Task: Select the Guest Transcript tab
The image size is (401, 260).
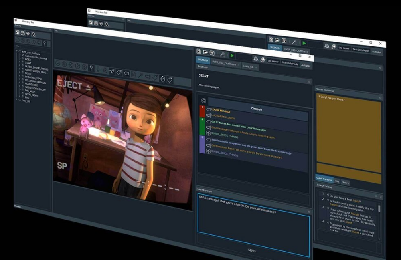Action: pos(324,179)
